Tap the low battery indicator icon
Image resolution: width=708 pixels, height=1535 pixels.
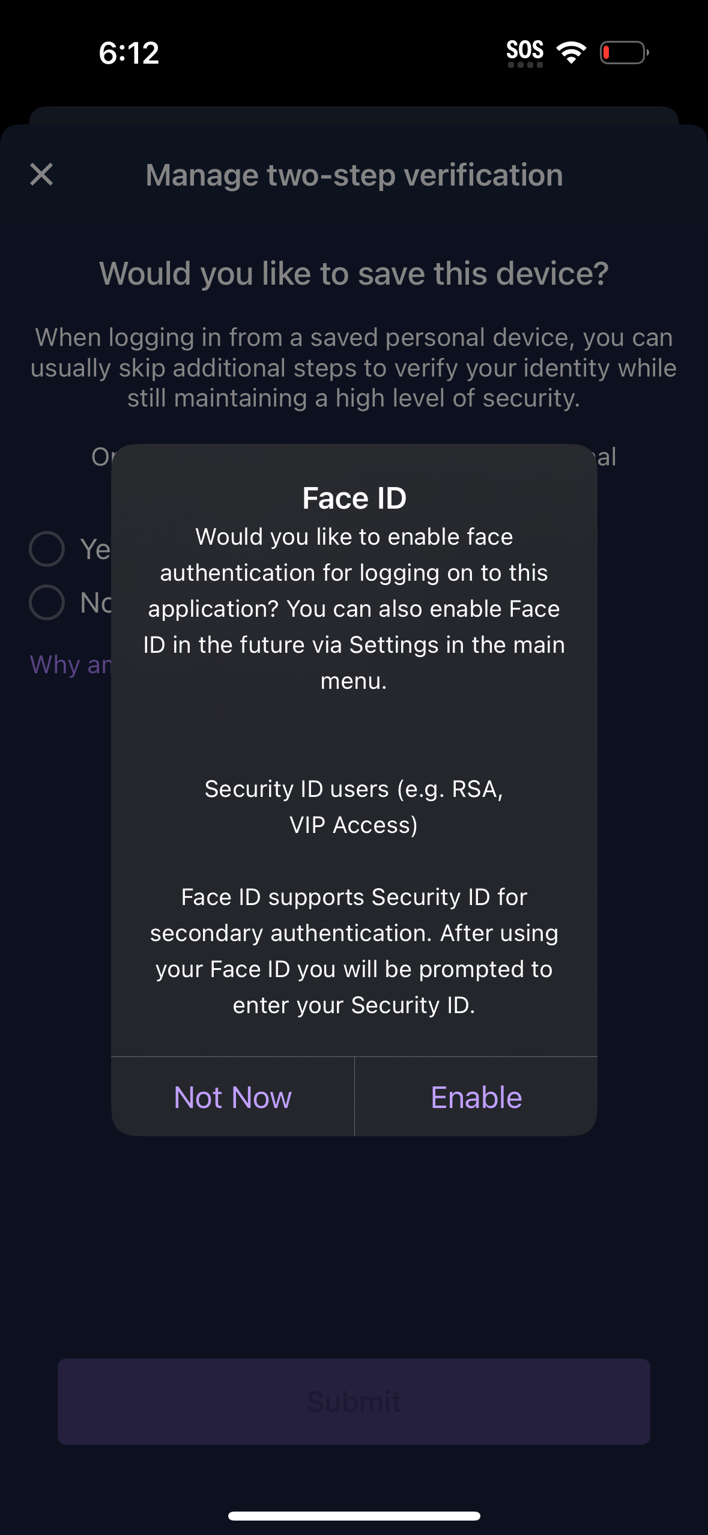tap(624, 52)
